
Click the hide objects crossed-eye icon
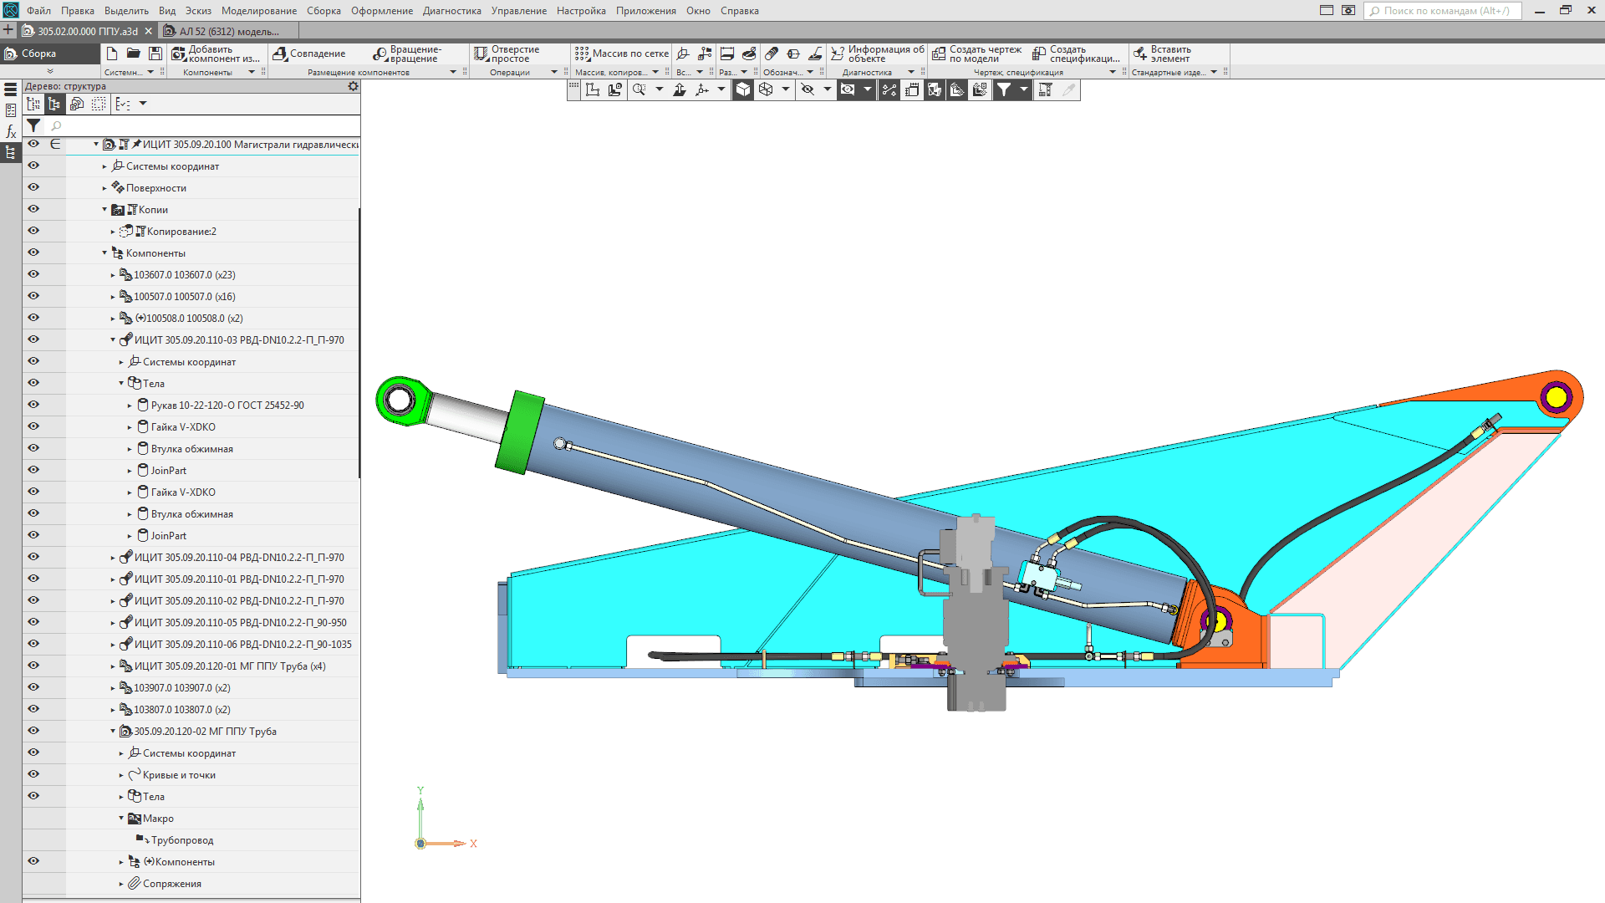click(808, 90)
